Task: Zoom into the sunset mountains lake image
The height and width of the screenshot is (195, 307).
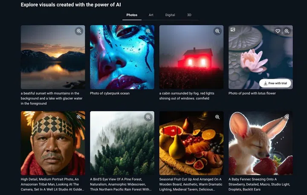Action: [79, 31]
